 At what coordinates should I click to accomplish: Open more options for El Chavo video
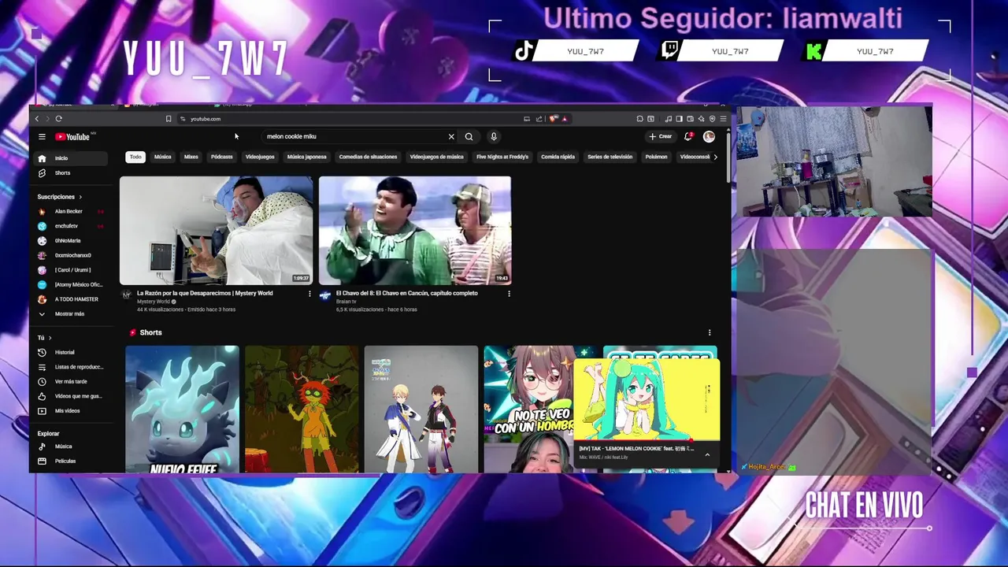tap(509, 294)
